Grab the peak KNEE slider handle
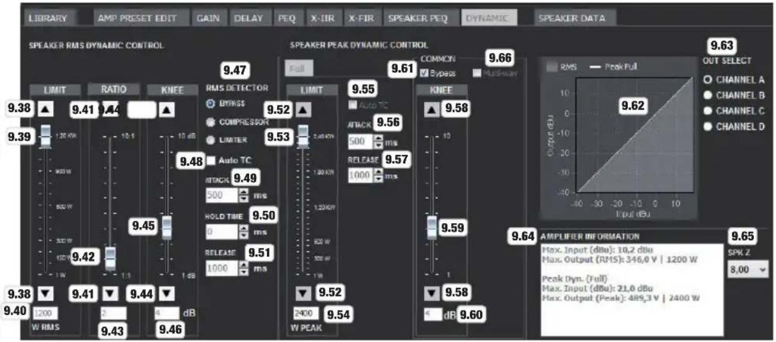Viewport: 776px width, 342px height. pos(431,227)
